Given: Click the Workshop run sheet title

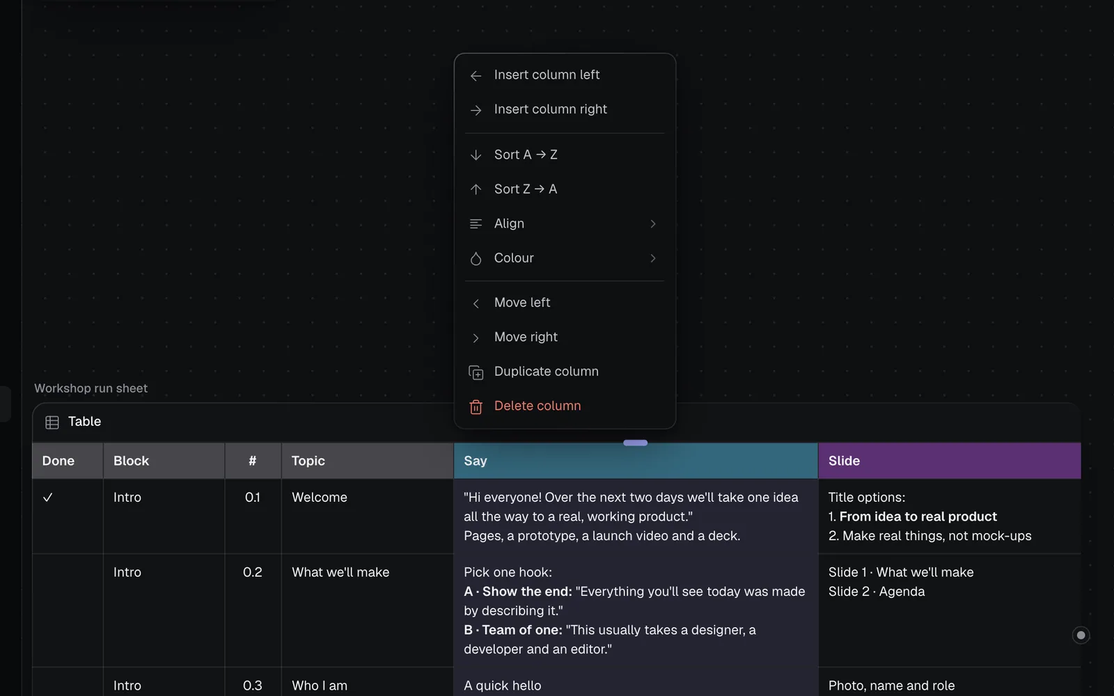Looking at the screenshot, I should click(x=91, y=388).
